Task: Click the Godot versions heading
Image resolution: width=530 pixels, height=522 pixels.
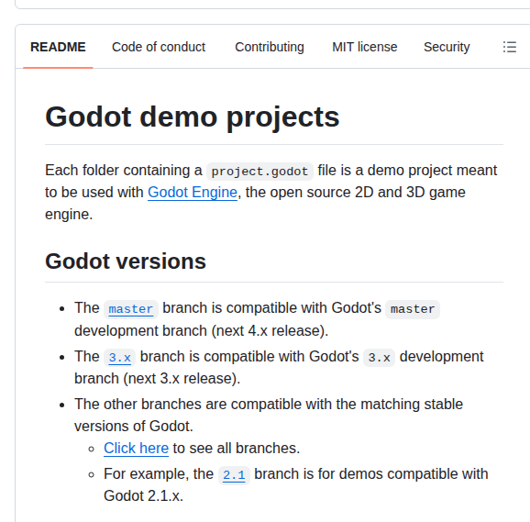Action: pyautogui.click(x=126, y=261)
